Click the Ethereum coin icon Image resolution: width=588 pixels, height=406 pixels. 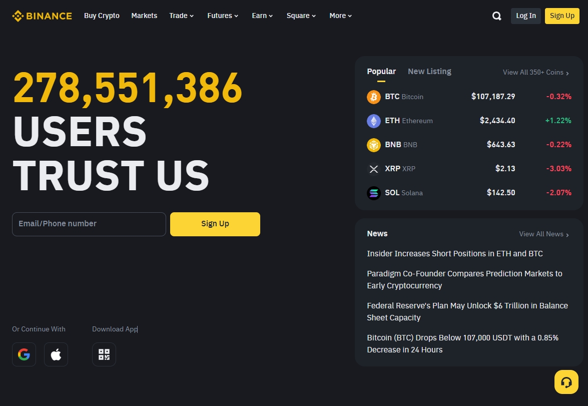(x=374, y=121)
